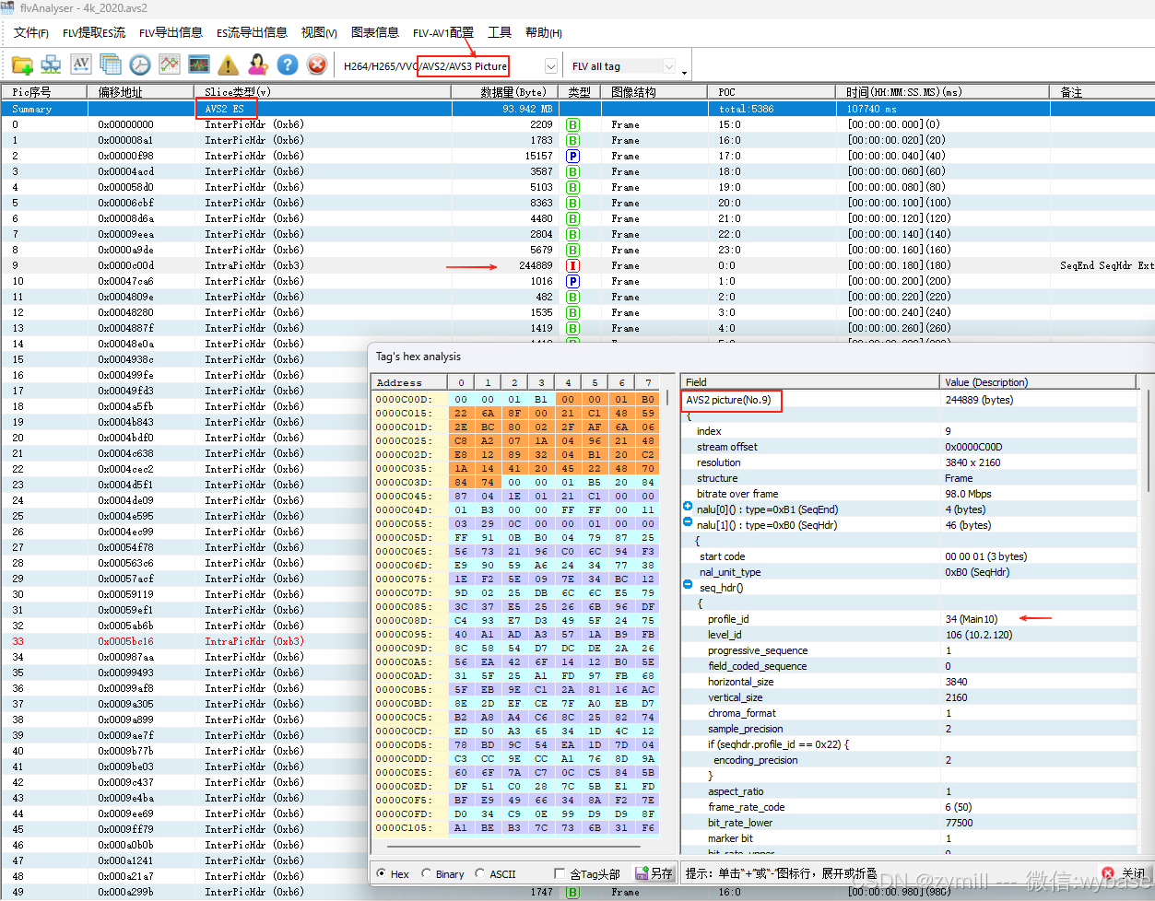Screen dimensions: 1155x901
Task: Click the AVS2 picture(No.9) root row
Action: [911, 400]
